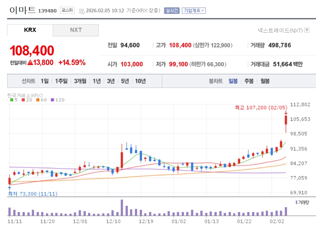Click the clock icon beside the timestamp
316x230 pixels.
click(81, 11)
